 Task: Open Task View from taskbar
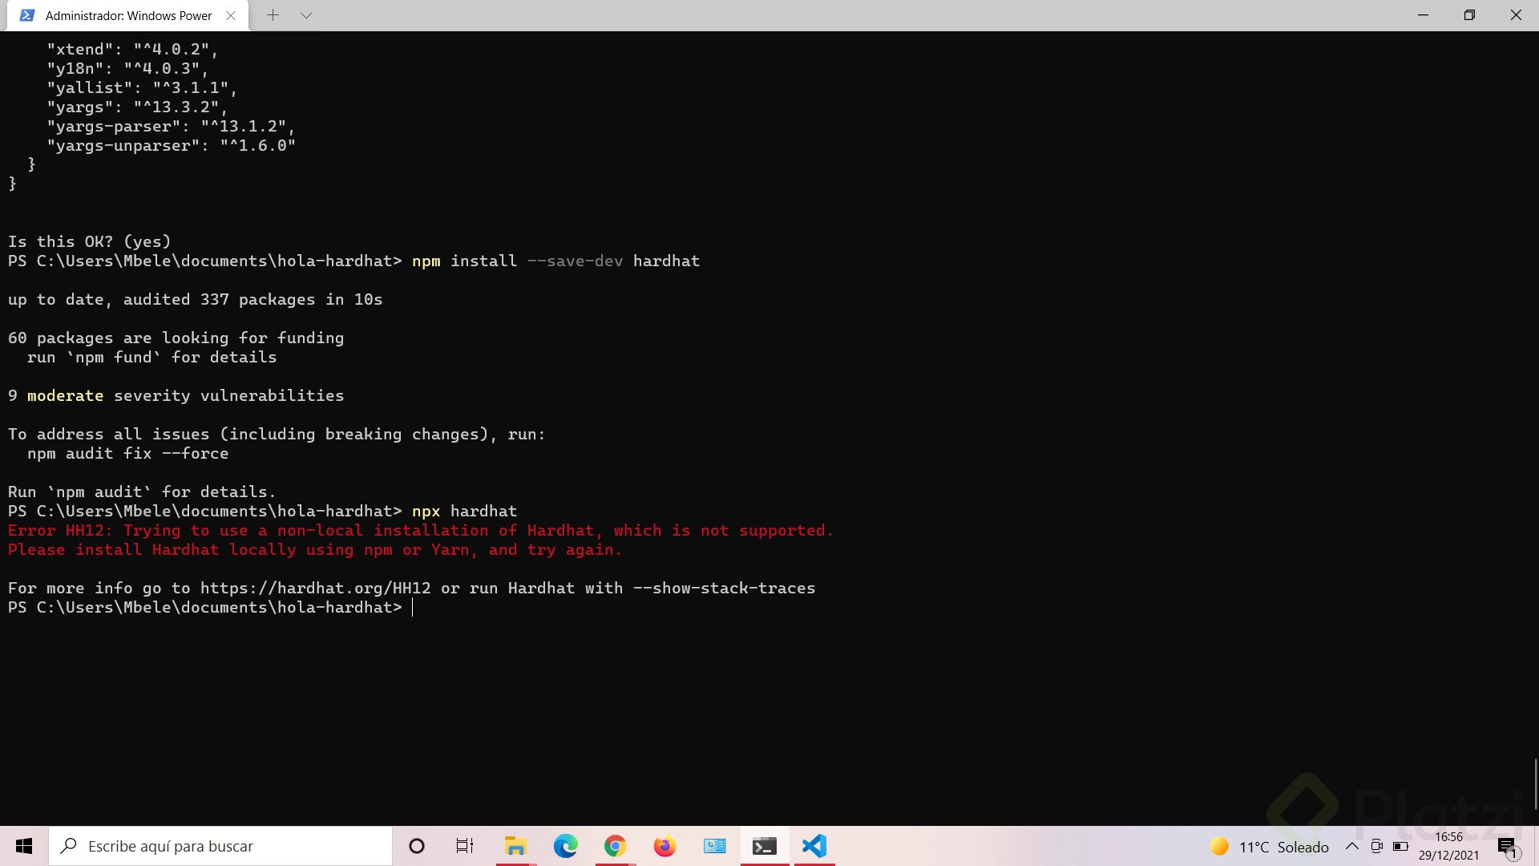tap(465, 846)
